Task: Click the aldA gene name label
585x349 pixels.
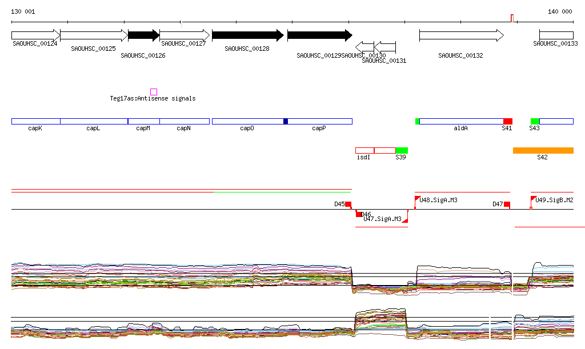Action: [x=461, y=128]
